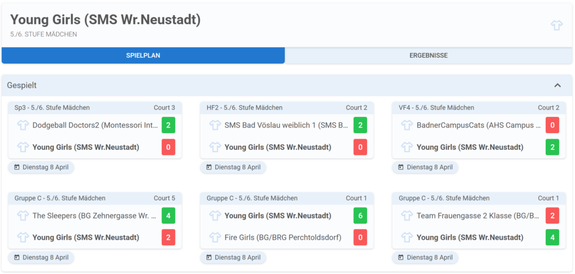Click red score 0 of Fire Girls
This screenshot has width=575, height=274.
point(360,238)
